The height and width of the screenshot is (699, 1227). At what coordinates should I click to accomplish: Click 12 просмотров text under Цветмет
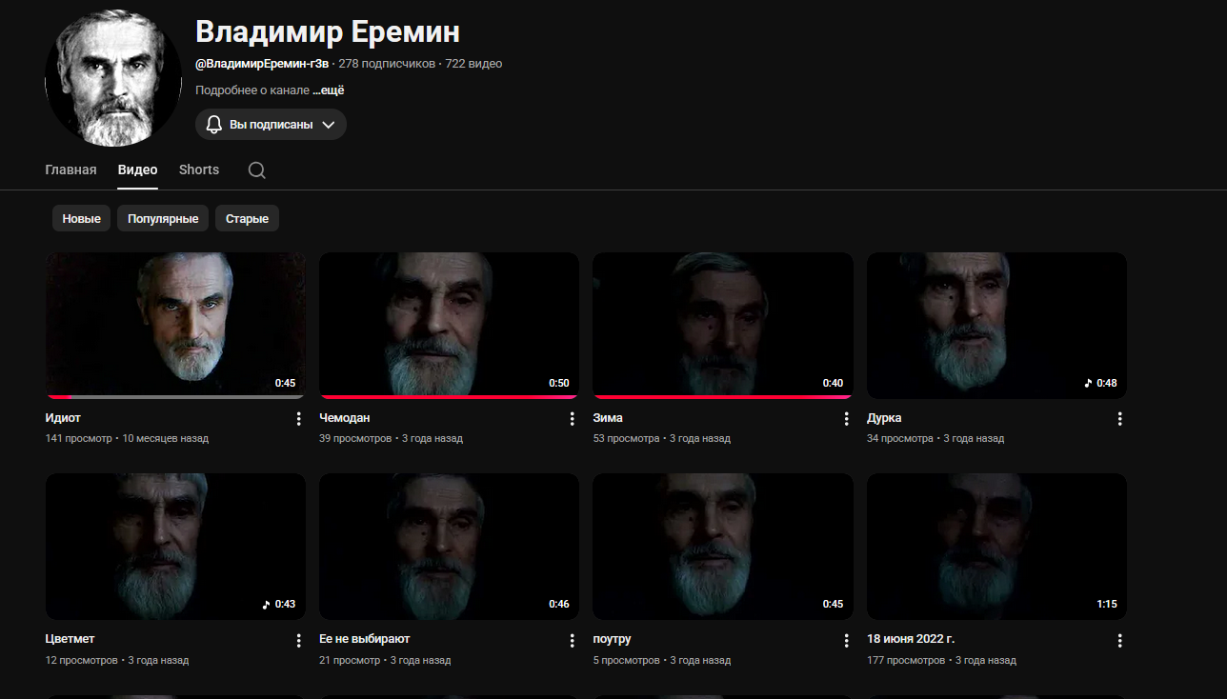pos(82,661)
